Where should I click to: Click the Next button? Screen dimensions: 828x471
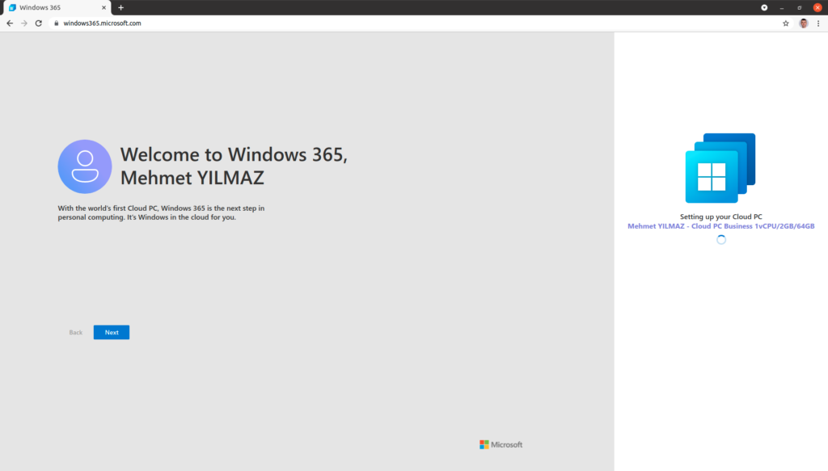(x=112, y=332)
